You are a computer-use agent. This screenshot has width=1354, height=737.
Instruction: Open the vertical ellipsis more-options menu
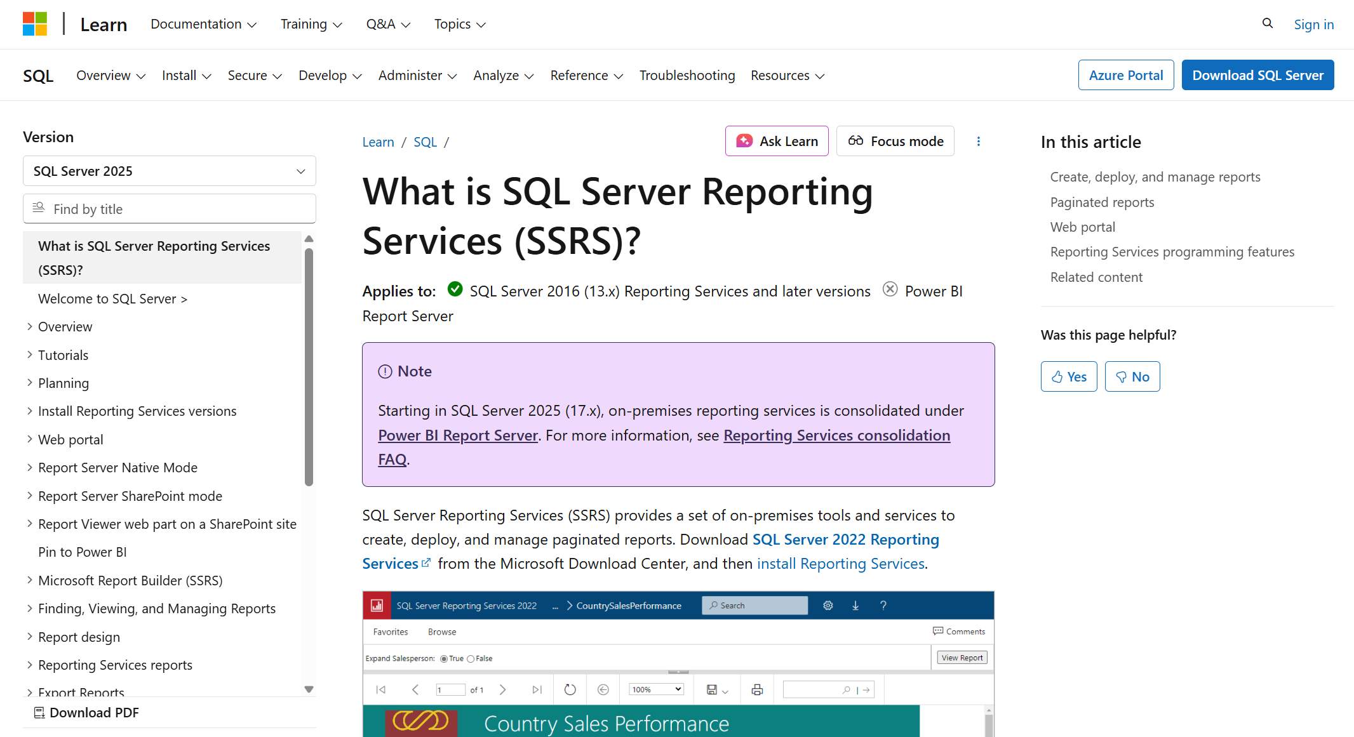coord(979,141)
